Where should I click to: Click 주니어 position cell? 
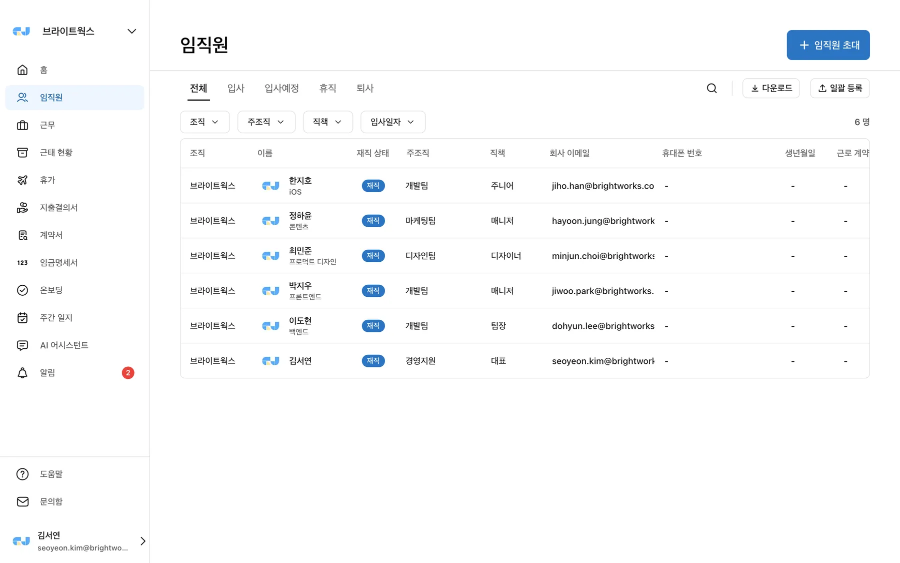pos(502,186)
